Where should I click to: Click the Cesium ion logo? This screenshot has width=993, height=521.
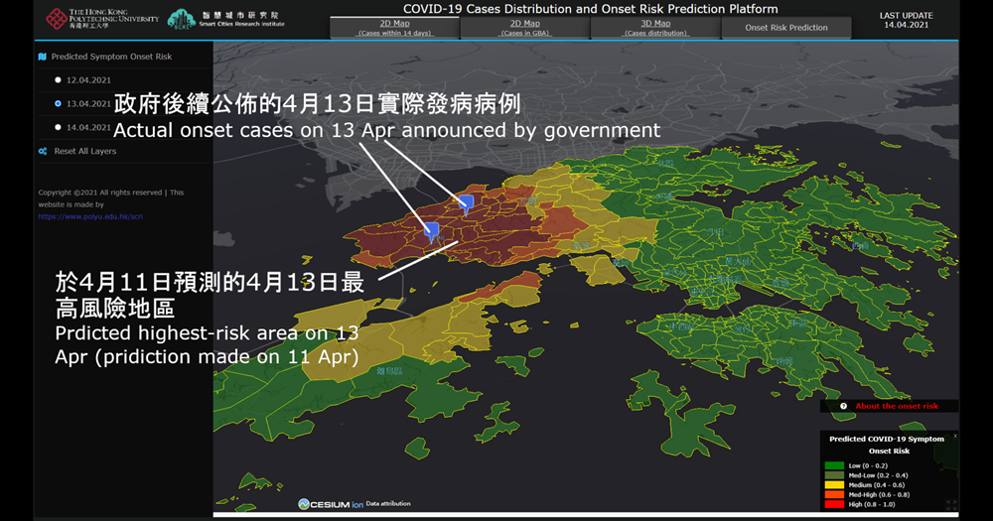point(330,504)
